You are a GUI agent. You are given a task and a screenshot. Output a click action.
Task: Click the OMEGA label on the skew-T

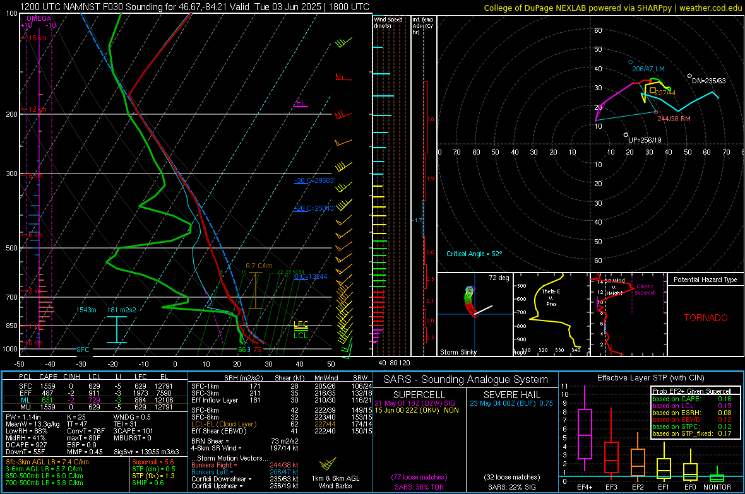(39, 18)
